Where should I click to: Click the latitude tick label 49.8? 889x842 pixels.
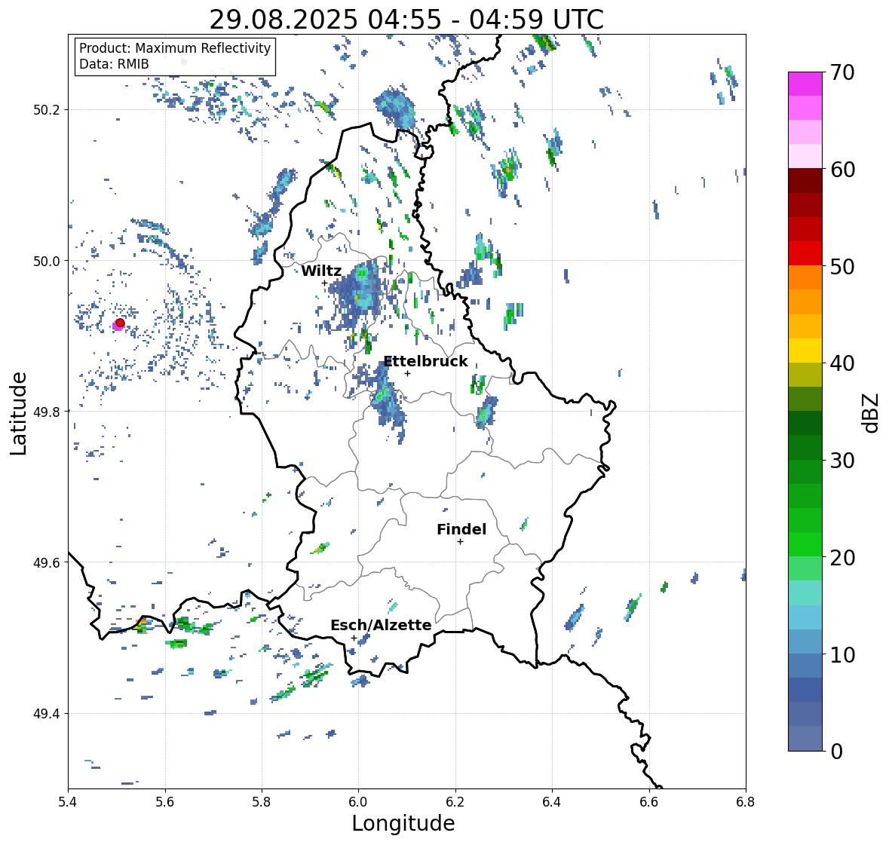pyautogui.click(x=47, y=412)
